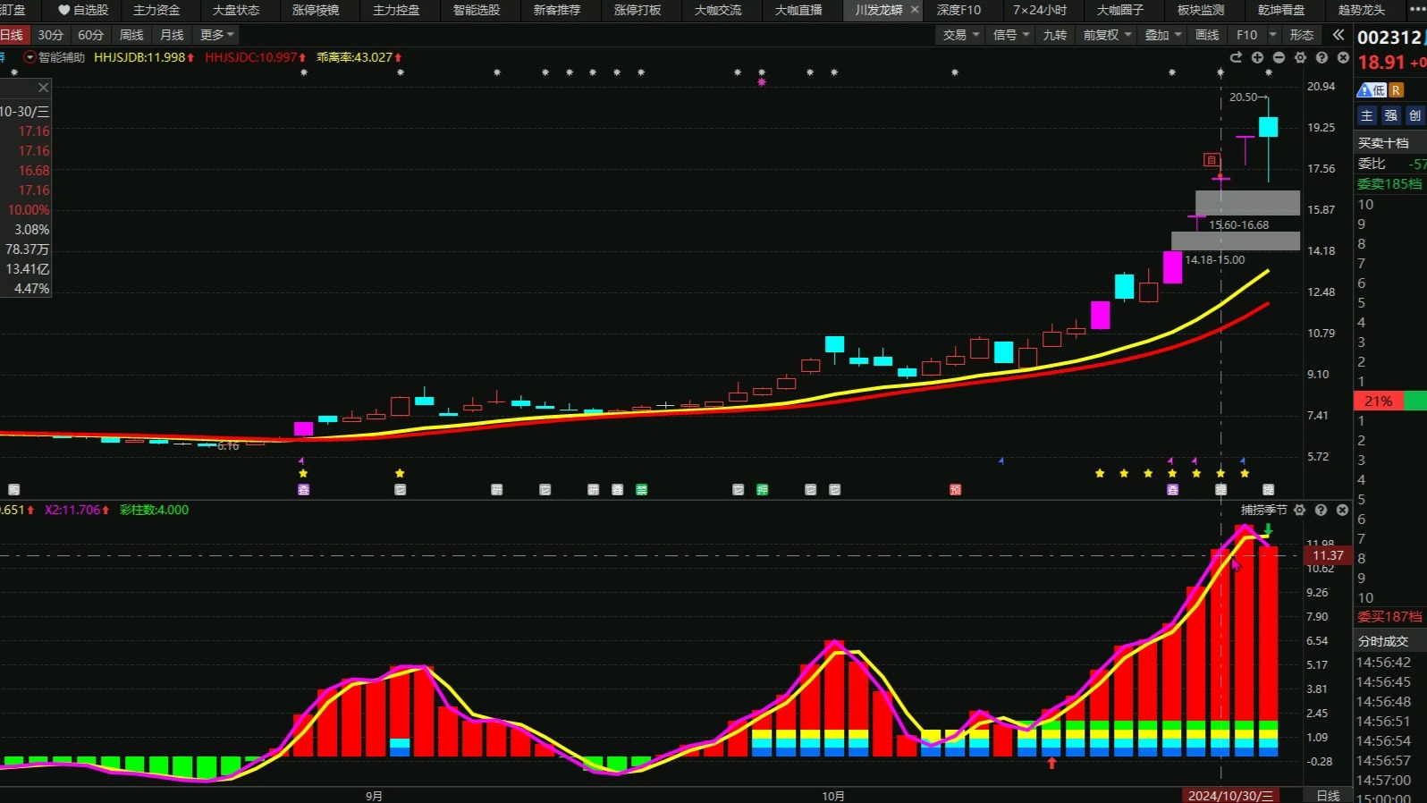This screenshot has width=1427, height=803.
Task: Switch chart period to 周线
Action: point(131,35)
